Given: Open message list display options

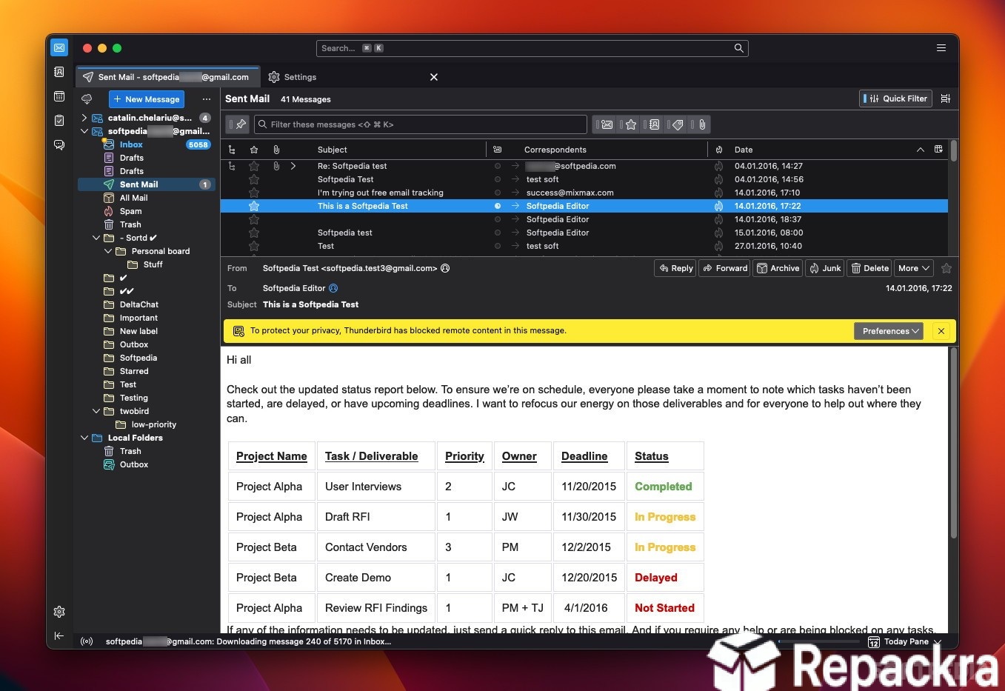Looking at the screenshot, I should tap(946, 99).
